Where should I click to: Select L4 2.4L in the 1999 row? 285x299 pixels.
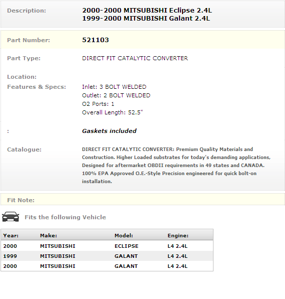(x=177, y=256)
